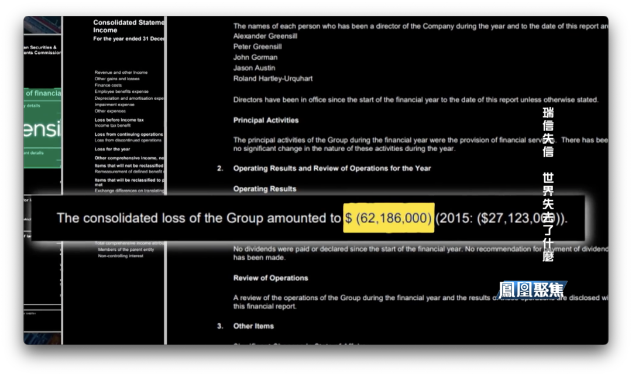Click the Income tax benefit row
The image size is (632, 376).
click(112, 125)
